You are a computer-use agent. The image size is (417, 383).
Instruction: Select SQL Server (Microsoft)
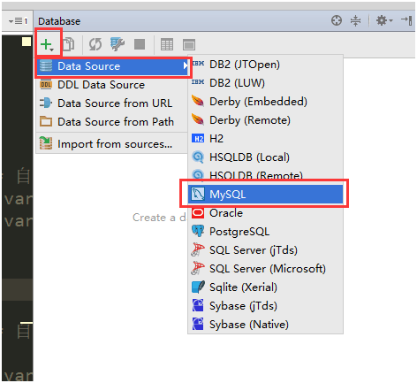pos(265,269)
